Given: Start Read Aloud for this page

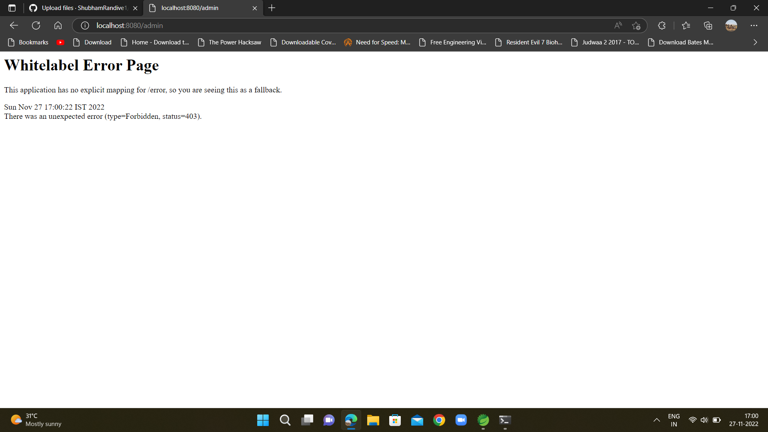Looking at the screenshot, I should coord(618,25).
